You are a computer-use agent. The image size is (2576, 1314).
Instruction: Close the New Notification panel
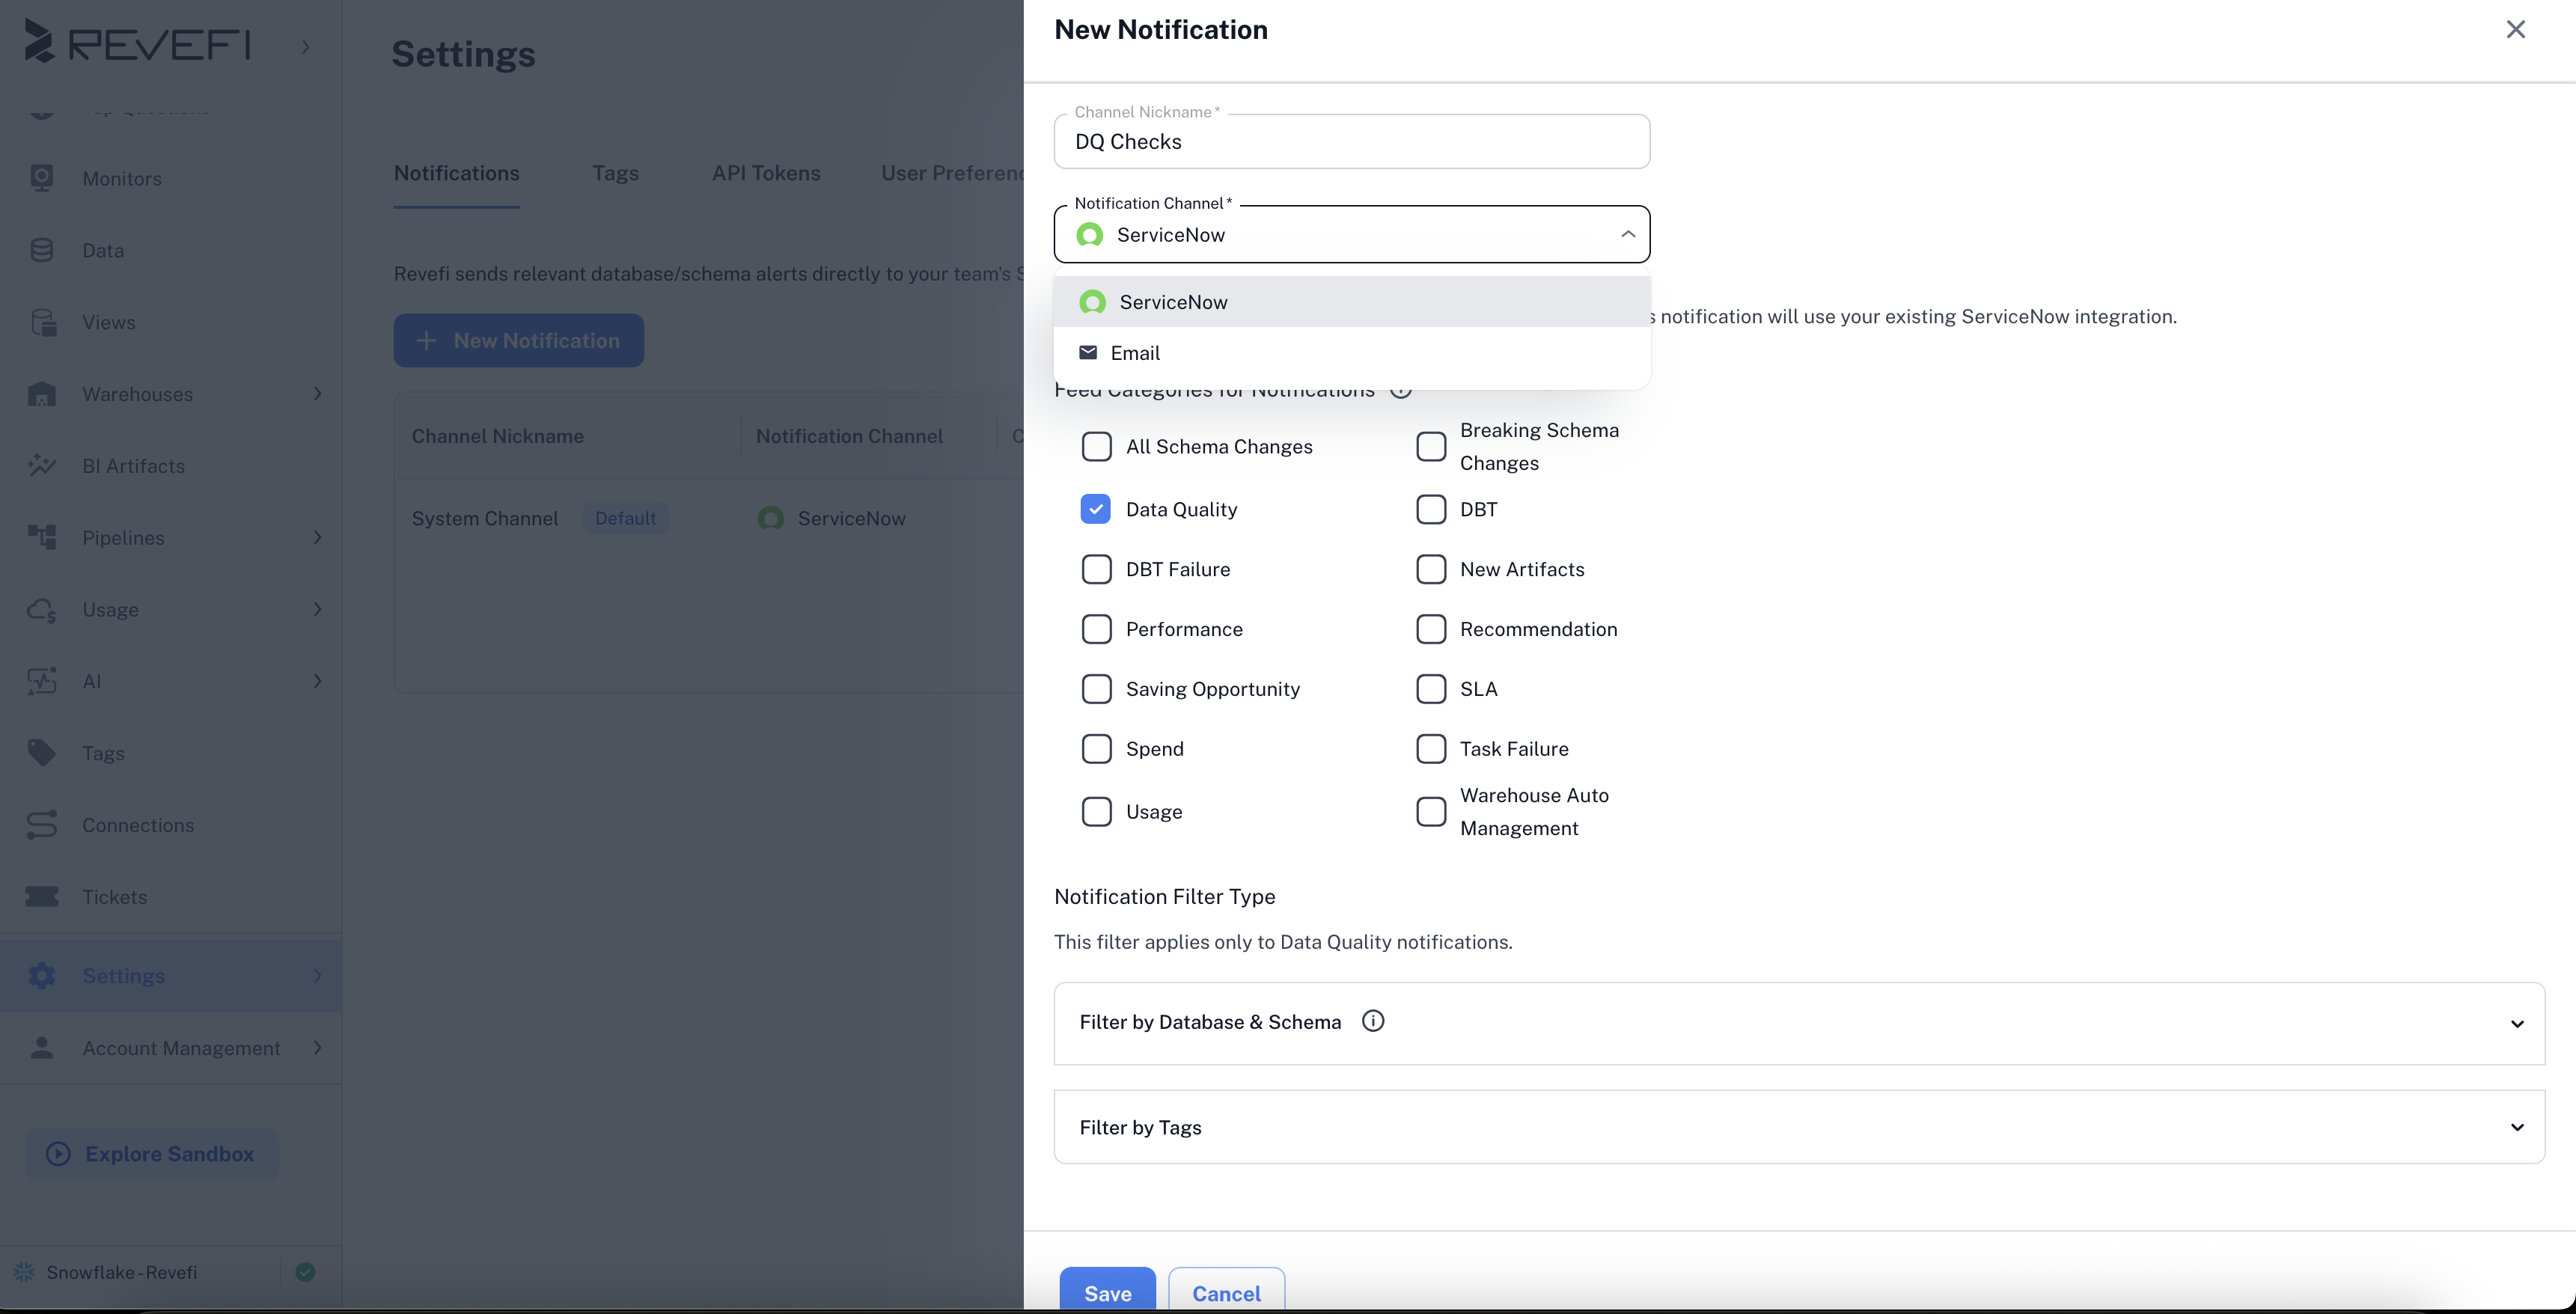[2515, 30]
